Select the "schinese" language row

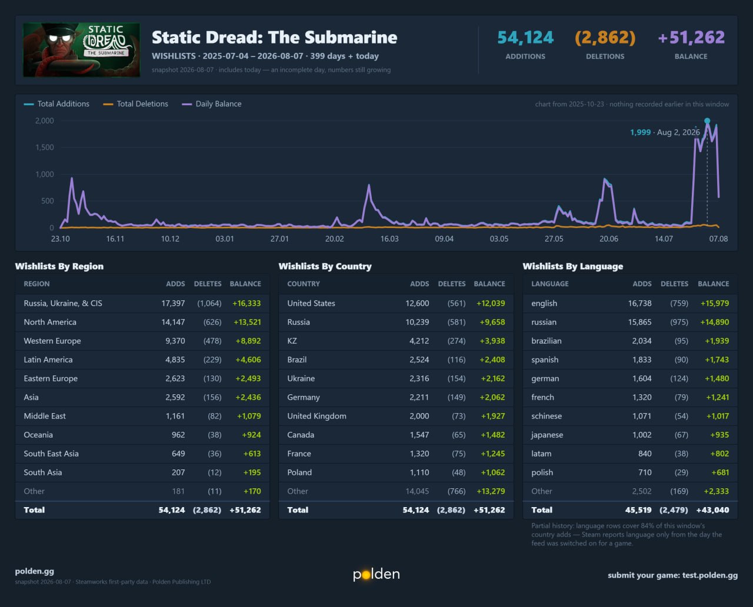point(630,416)
